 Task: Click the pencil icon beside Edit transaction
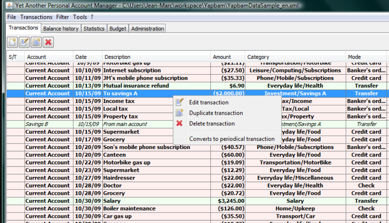[x=180, y=102]
